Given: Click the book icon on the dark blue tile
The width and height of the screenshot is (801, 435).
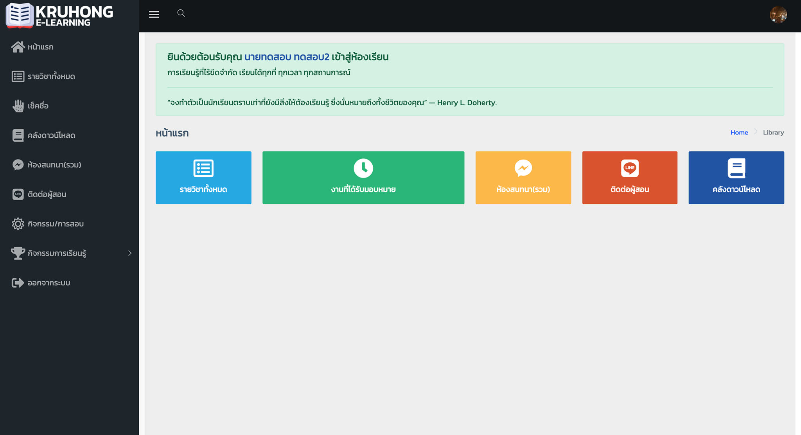Looking at the screenshot, I should click(x=736, y=168).
